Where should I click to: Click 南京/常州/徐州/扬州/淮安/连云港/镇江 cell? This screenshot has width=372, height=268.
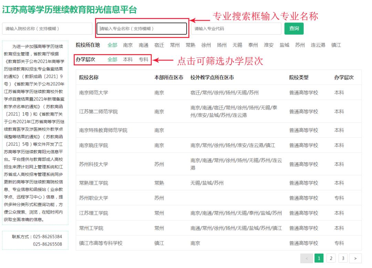233,145
